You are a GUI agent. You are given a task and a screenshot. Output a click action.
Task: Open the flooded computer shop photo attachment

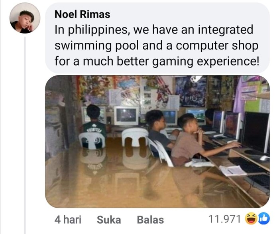(157, 141)
